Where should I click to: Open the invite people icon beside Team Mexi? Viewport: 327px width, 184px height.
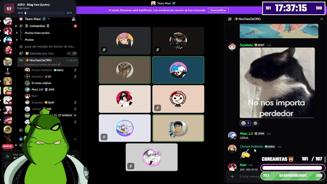tap(74, 19)
